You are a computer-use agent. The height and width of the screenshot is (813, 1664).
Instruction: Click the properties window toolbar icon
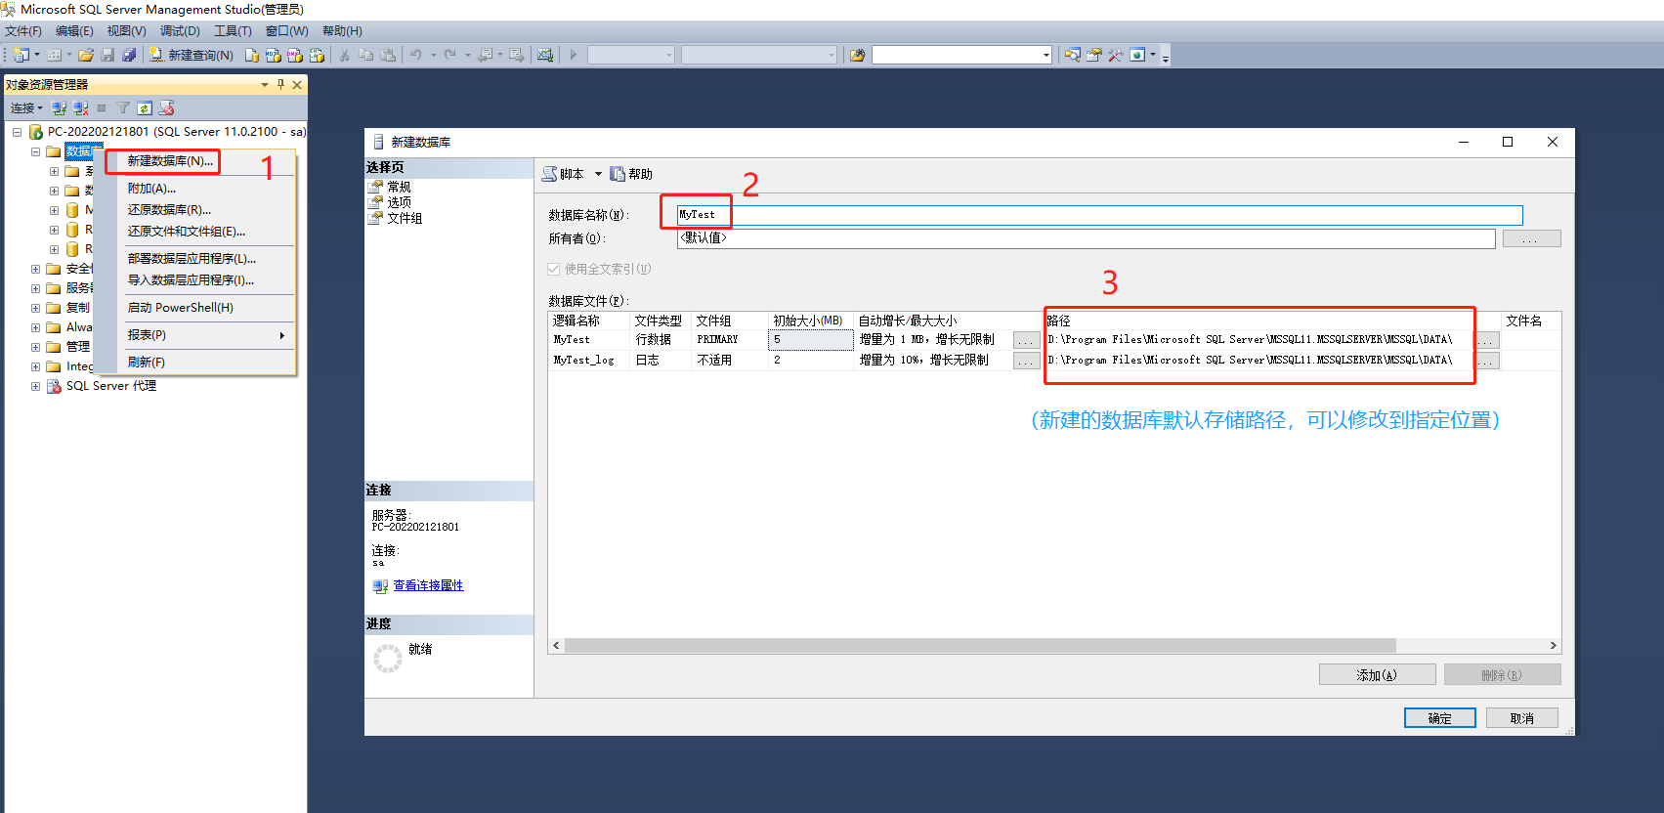pyautogui.click(x=1093, y=55)
